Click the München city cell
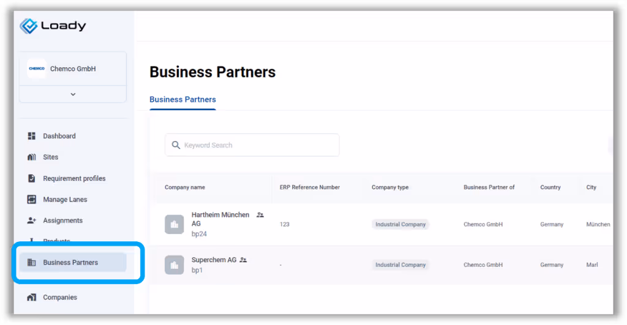The height and width of the screenshot is (325, 627). pyautogui.click(x=598, y=225)
